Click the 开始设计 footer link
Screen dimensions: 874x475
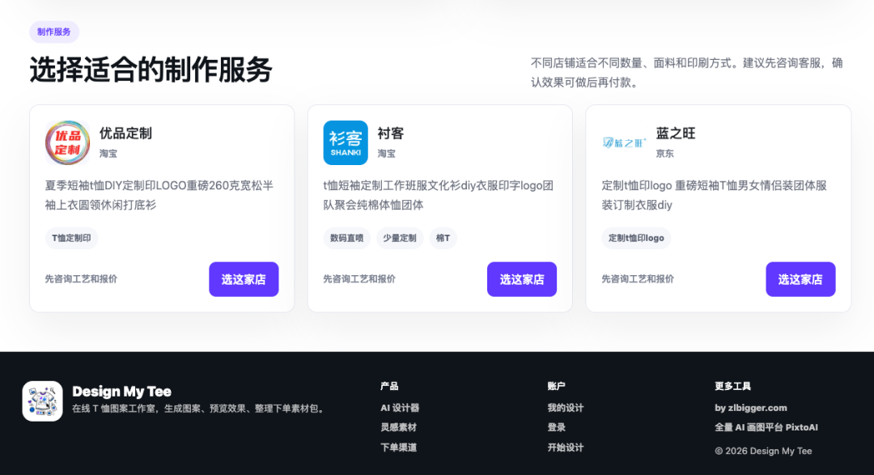tap(565, 447)
